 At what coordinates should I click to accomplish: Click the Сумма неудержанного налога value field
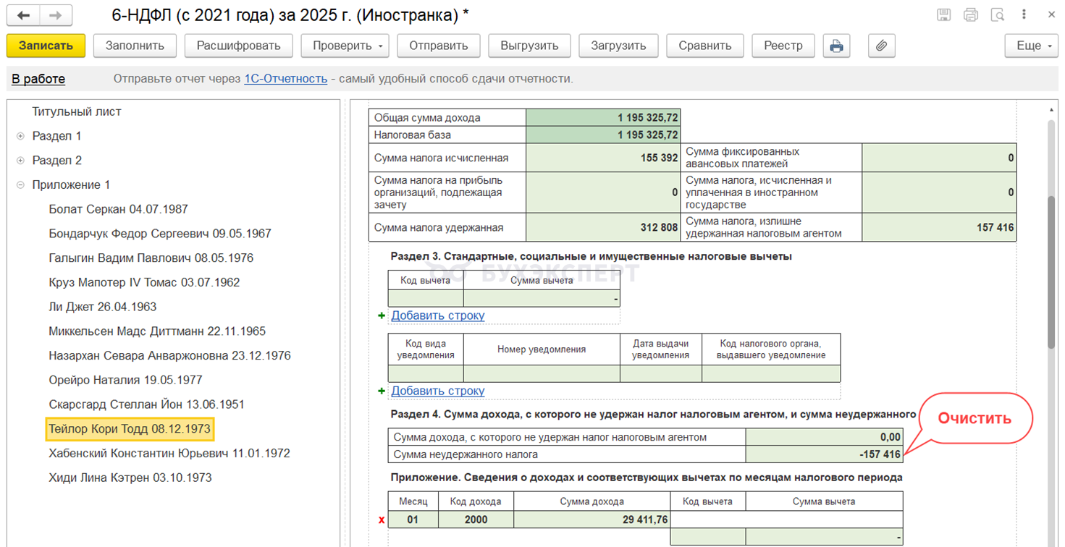click(824, 454)
